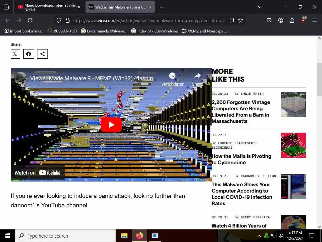
Task: Follow danooct1's YouTube channel link
Action: coord(49,205)
